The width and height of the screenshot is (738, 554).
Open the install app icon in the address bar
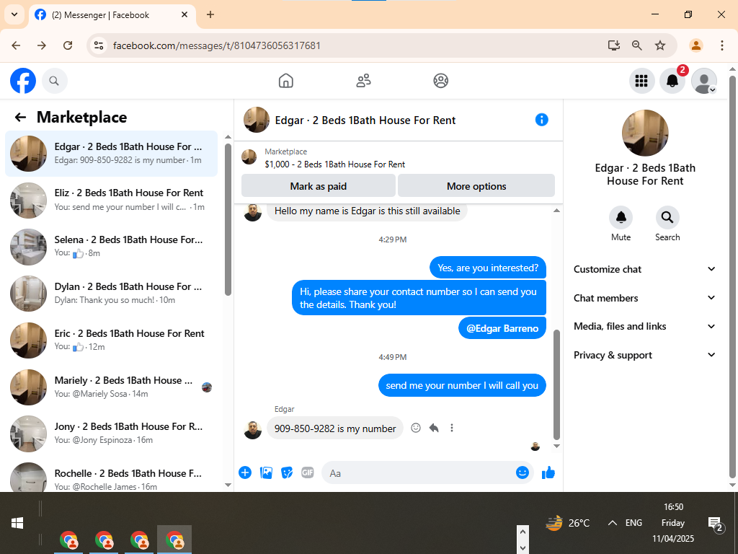pos(614,45)
